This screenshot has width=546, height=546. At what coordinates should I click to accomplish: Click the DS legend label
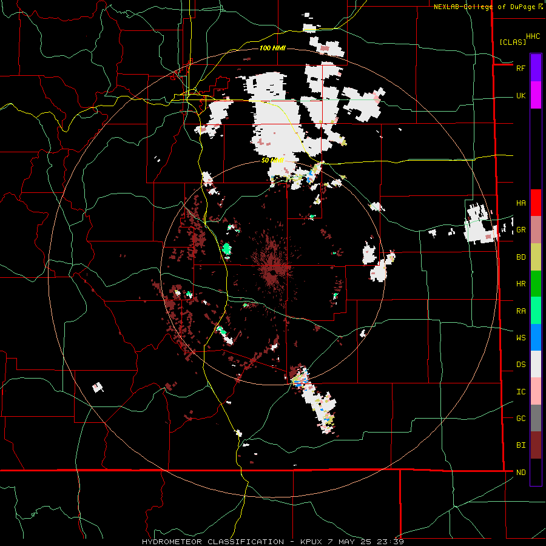521,365
